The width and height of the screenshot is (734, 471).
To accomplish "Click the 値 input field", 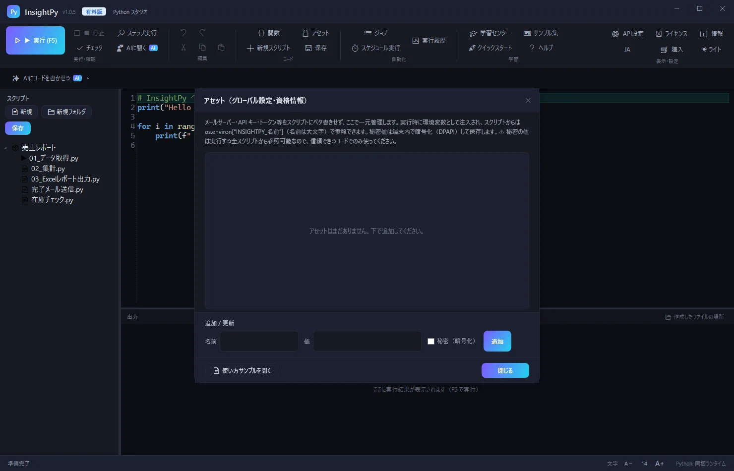I will [367, 341].
